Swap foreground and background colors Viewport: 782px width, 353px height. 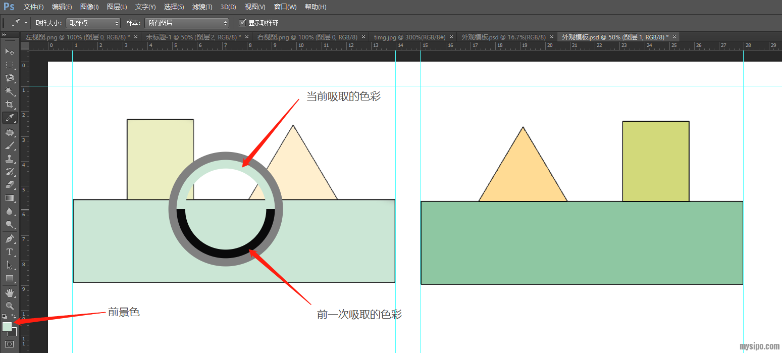coord(14,317)
